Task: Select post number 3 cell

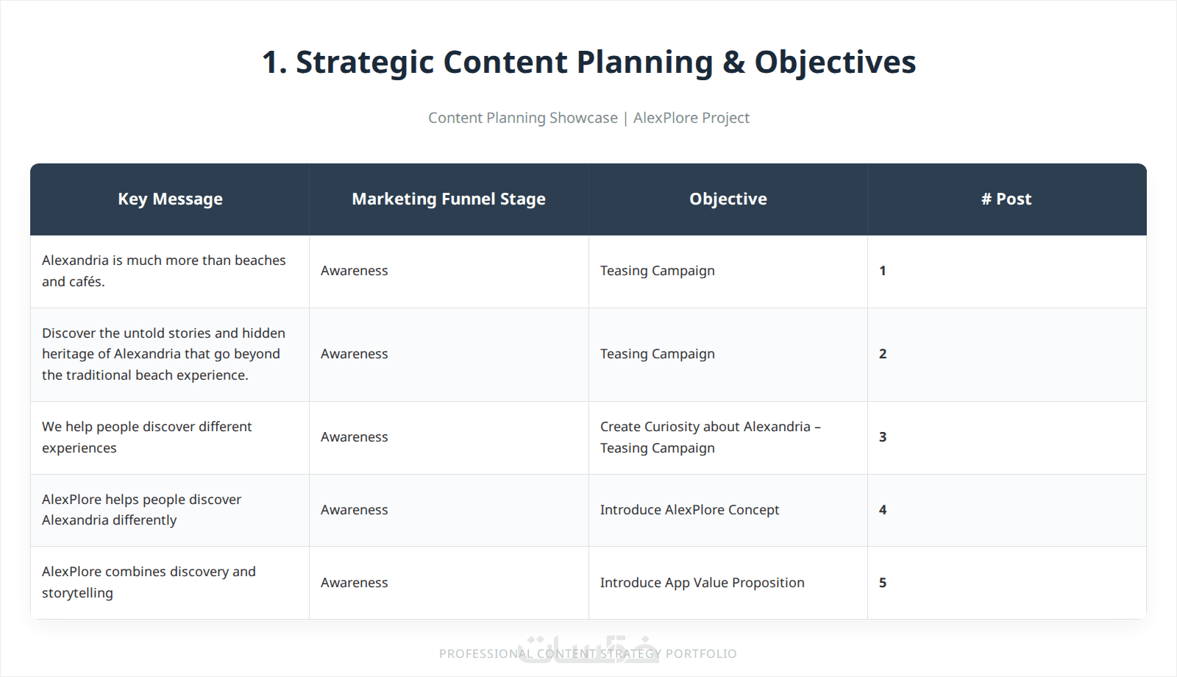Action: point(1007,438)
